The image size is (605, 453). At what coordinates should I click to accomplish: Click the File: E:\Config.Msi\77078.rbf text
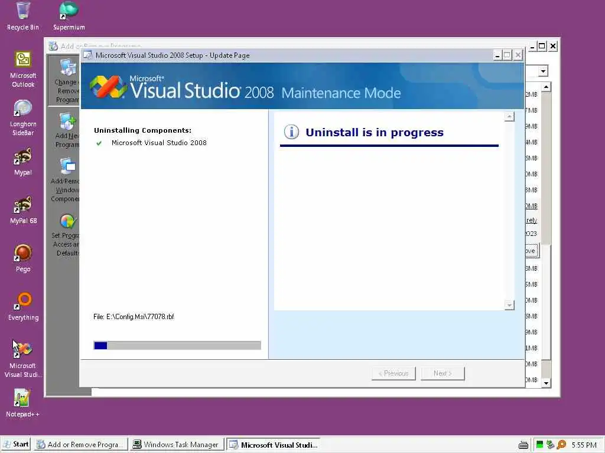tap(134, 317)
